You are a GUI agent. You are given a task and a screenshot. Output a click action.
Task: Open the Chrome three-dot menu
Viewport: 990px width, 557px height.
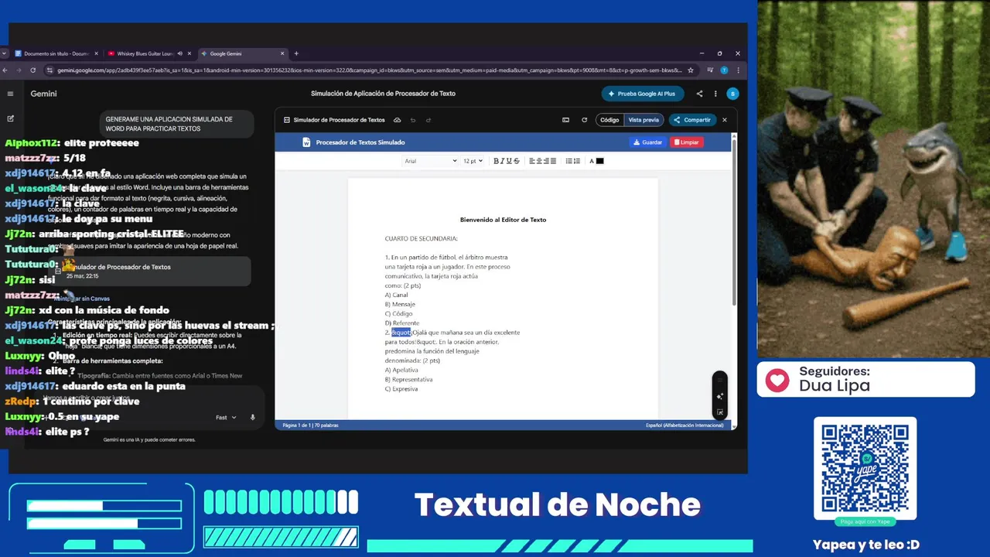tap(739, 70)
